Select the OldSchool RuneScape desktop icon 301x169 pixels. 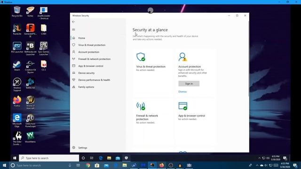coord(30,121)
